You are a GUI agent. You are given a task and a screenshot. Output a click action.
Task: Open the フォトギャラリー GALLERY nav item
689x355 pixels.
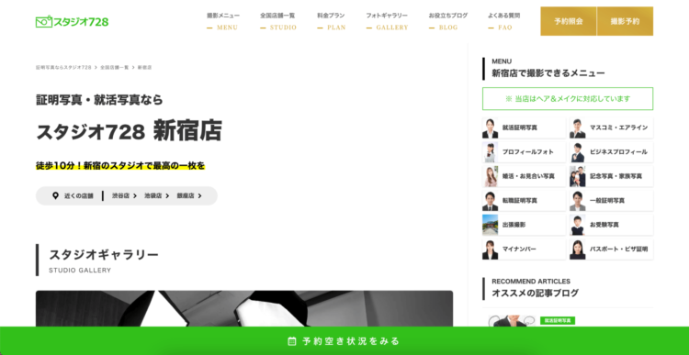[387, 21]
